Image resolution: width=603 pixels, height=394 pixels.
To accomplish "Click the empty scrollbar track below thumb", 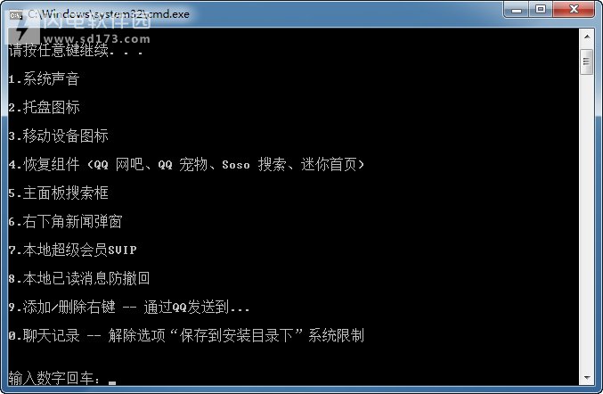I will point(587,222).
